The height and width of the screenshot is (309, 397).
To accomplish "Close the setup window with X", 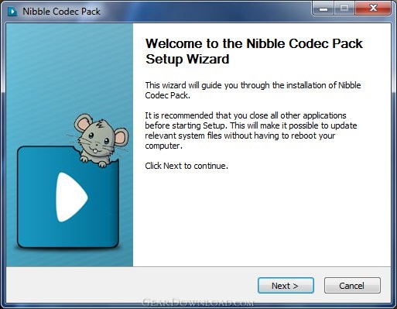I will click(373, 9).
